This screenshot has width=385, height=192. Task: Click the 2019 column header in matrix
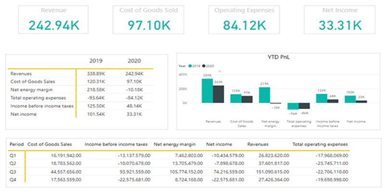97,61
